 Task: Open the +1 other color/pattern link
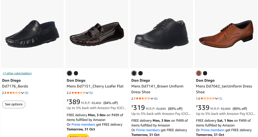coord(17,73)
